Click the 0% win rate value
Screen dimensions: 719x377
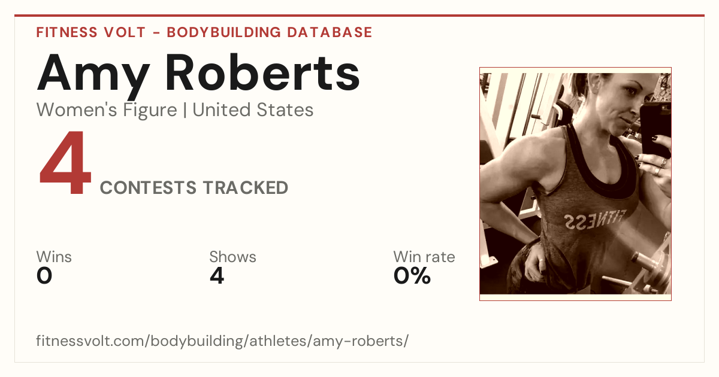point(412,276)
